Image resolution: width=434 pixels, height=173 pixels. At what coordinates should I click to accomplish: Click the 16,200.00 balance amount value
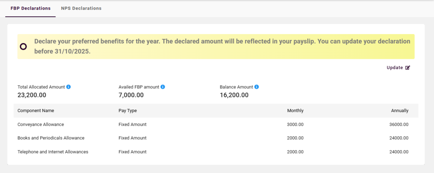tap(234, 95)
